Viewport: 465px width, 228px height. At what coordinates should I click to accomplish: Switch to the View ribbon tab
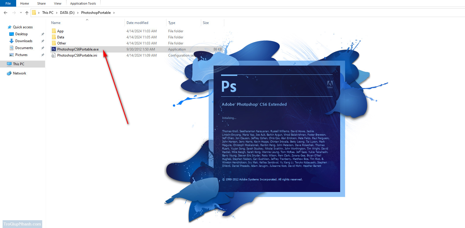[x=58, y=3]
